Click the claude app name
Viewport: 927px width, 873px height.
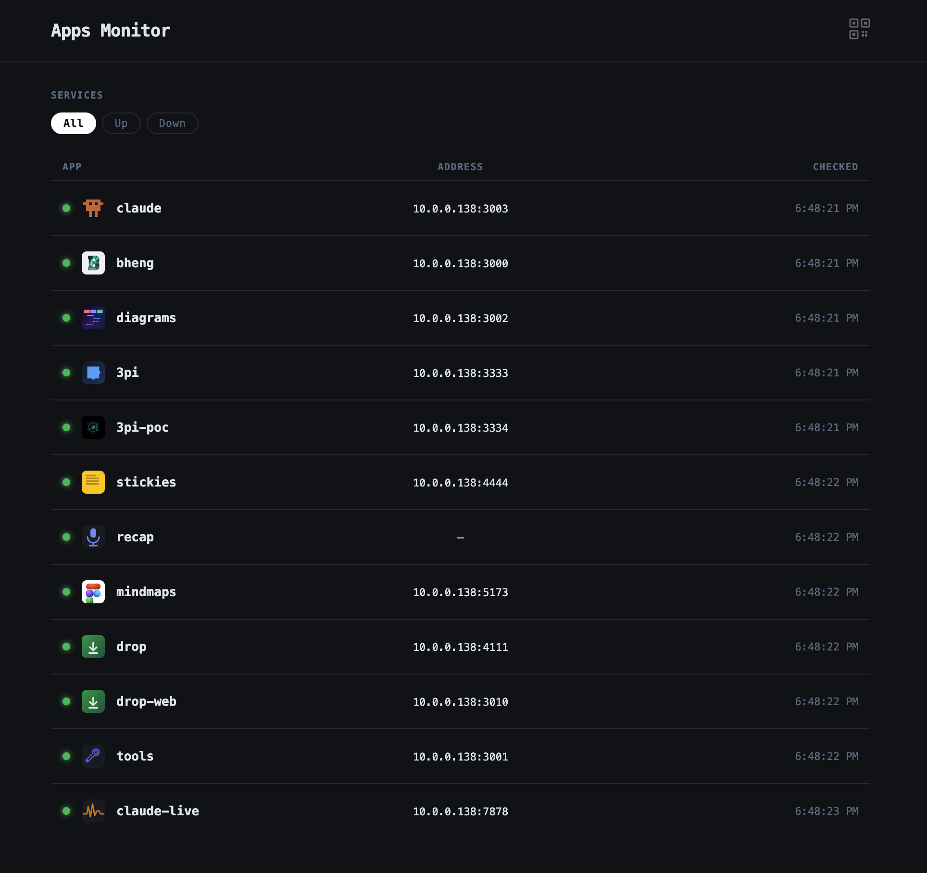point(139,208)
